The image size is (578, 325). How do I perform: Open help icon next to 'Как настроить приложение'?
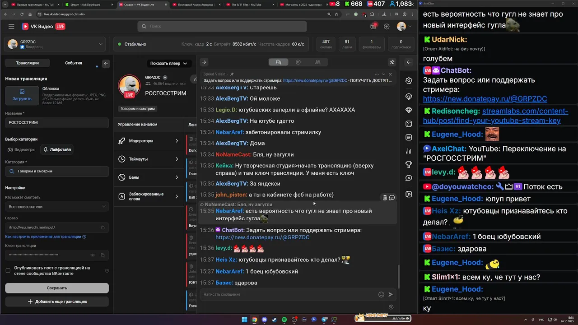pyautogui.click(x=84, y=237)
